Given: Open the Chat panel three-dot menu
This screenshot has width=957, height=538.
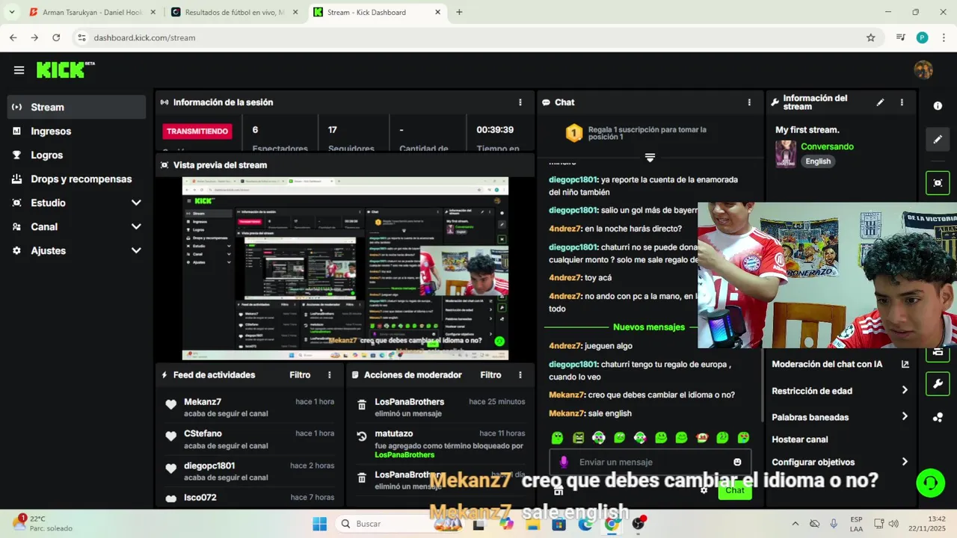Looking at the screenshot, I should [x=749, y=102].
